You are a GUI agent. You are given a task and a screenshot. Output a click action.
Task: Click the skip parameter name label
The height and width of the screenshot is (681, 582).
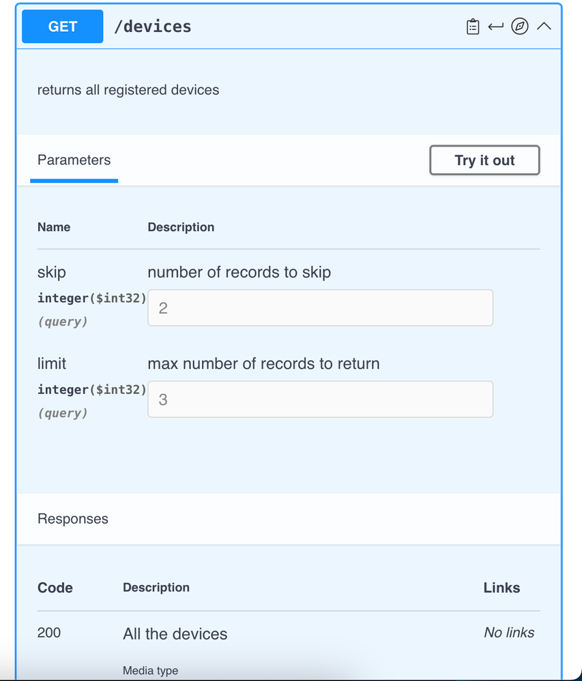tap(52, 273)
